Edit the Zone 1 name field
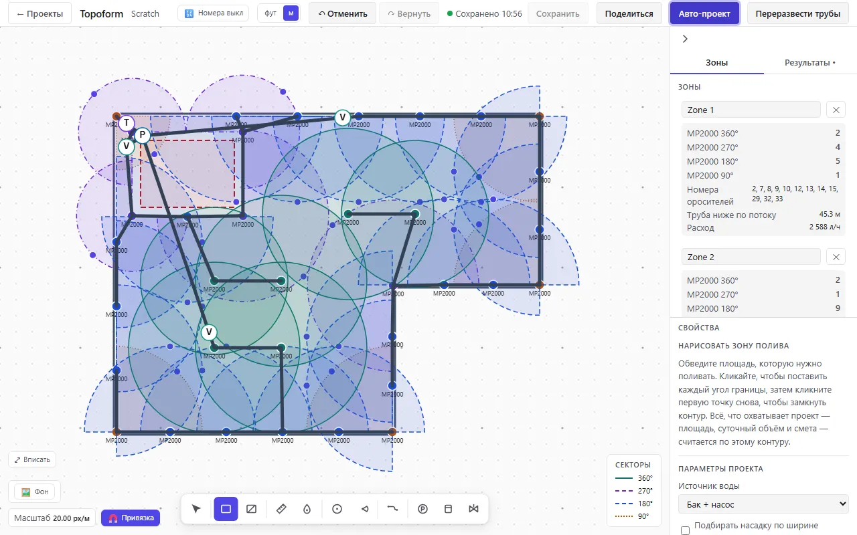 click(x=751, y=110)
